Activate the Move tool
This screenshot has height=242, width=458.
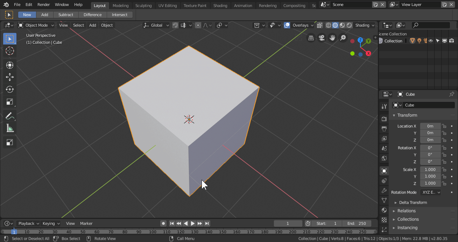point(10,77)
